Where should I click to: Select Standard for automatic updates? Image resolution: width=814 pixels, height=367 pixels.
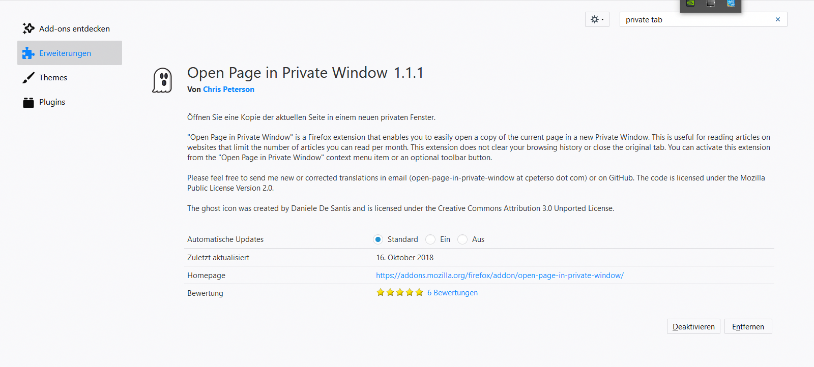tap(378, 239)
